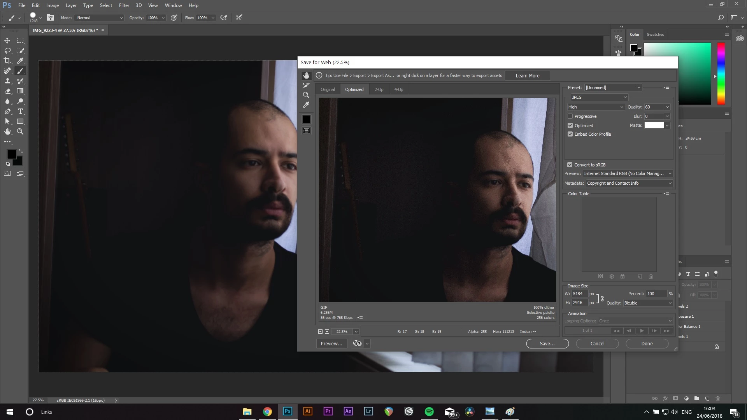Select the Slice Select tool in dialog
747x420 pixels.
306,85
